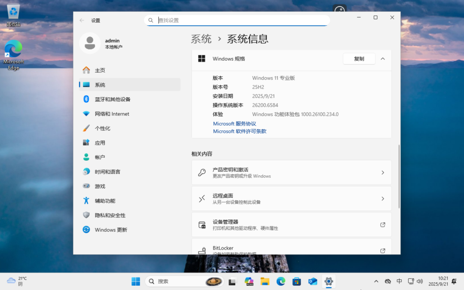Click the key icon of 产品密钥和激活
Viewport: 464px width, 290px height.
pyautogui.click(x=202, y=173)
